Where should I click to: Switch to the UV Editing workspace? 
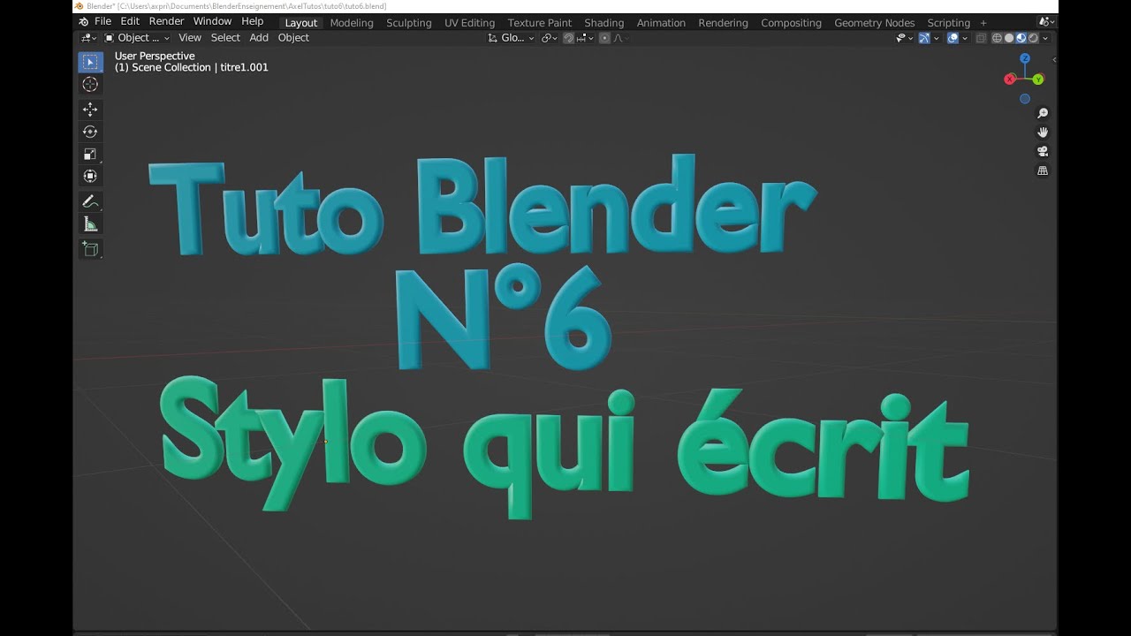(469, 23)
